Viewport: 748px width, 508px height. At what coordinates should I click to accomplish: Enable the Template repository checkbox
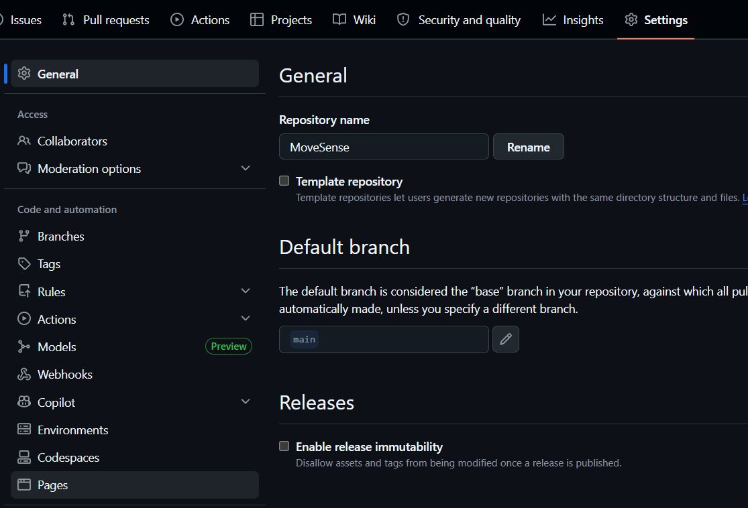[284, 180]
